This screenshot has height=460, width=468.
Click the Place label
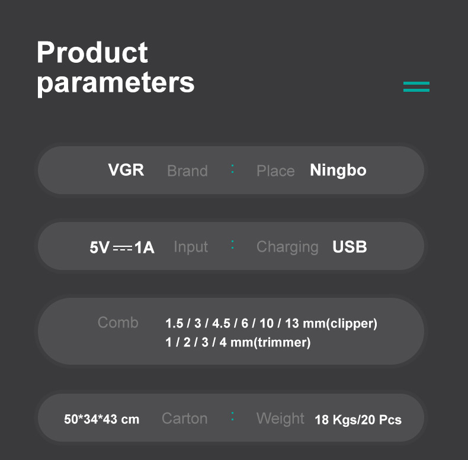[x=275, y=171]
